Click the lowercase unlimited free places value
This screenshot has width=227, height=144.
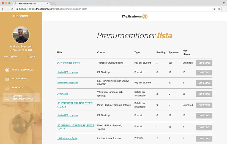188,63
